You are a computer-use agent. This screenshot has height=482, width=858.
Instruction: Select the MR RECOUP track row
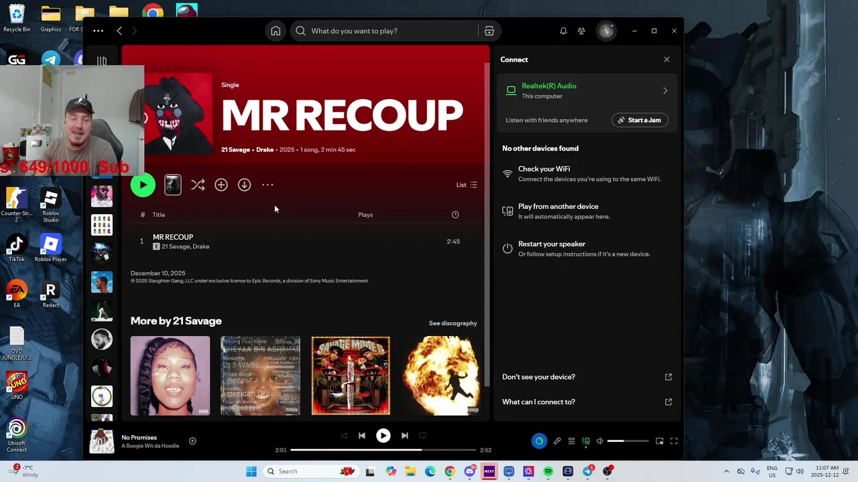click(305, 242)
